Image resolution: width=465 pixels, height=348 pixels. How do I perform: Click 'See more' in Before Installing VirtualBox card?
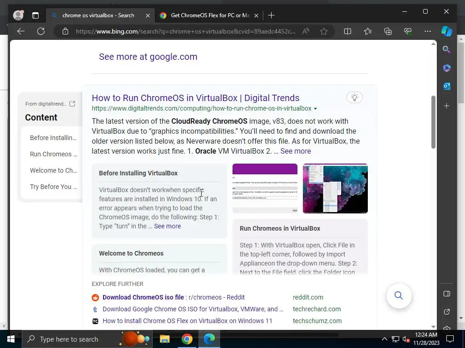tap(167, 226)
